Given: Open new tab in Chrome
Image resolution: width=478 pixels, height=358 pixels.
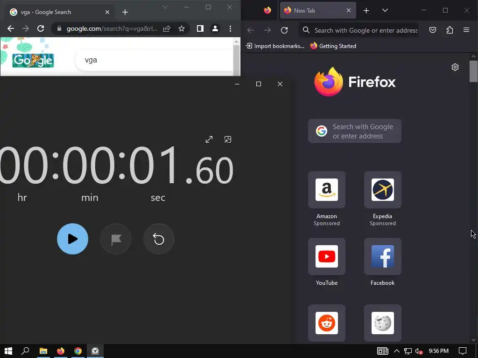Looking at the screenshot, I should coord(125,12).
